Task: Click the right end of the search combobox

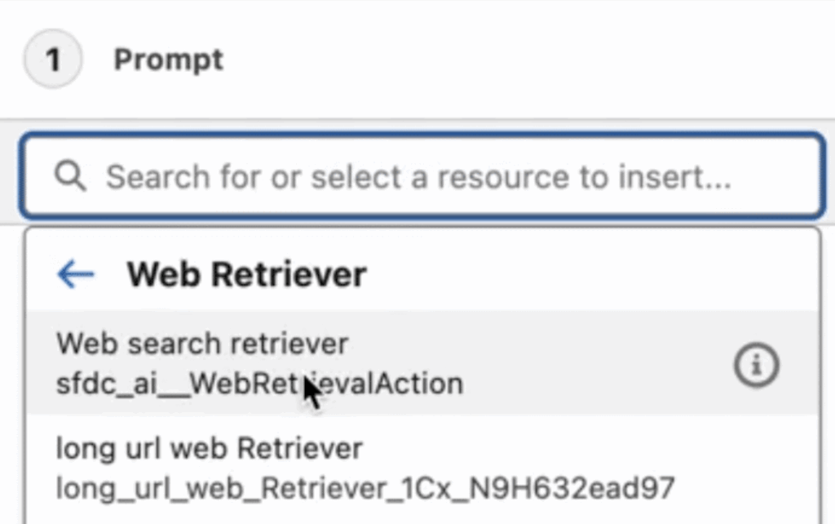Action: tap(791, 177)
